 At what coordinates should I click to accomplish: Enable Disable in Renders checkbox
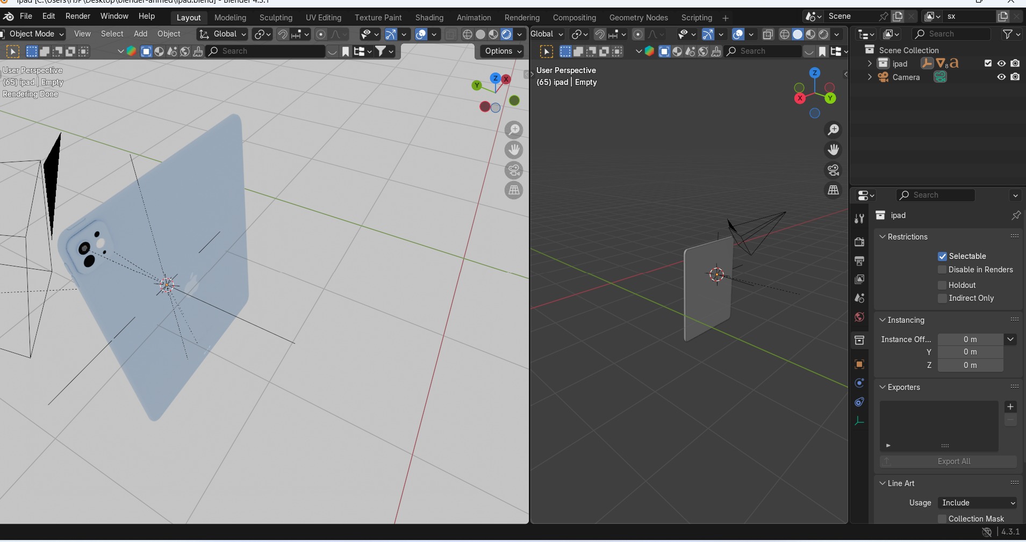pos(942,270)
